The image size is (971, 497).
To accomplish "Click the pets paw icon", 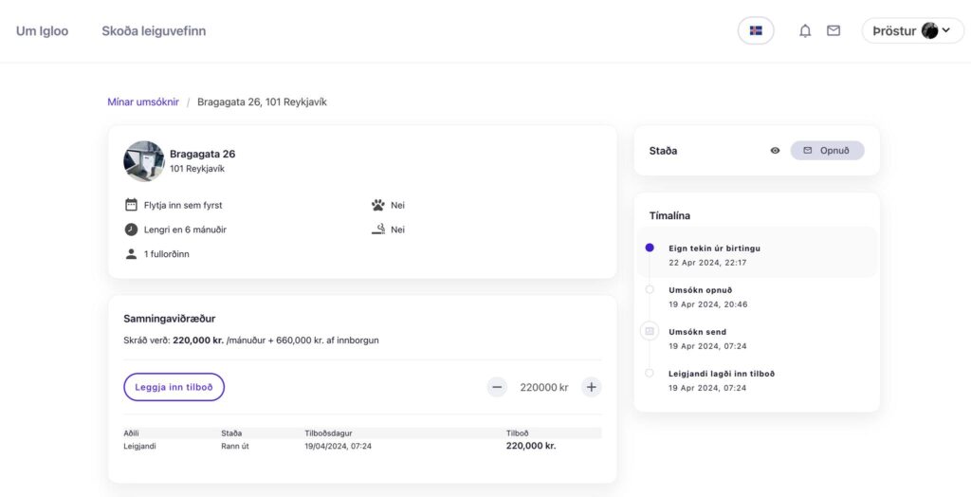I will tap(377, 205).
